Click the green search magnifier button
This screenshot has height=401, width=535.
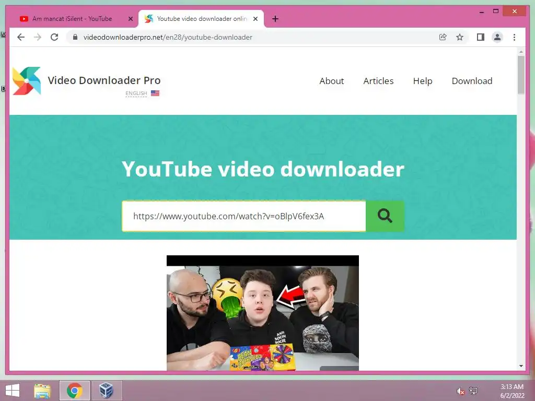(x=385, y=216)
